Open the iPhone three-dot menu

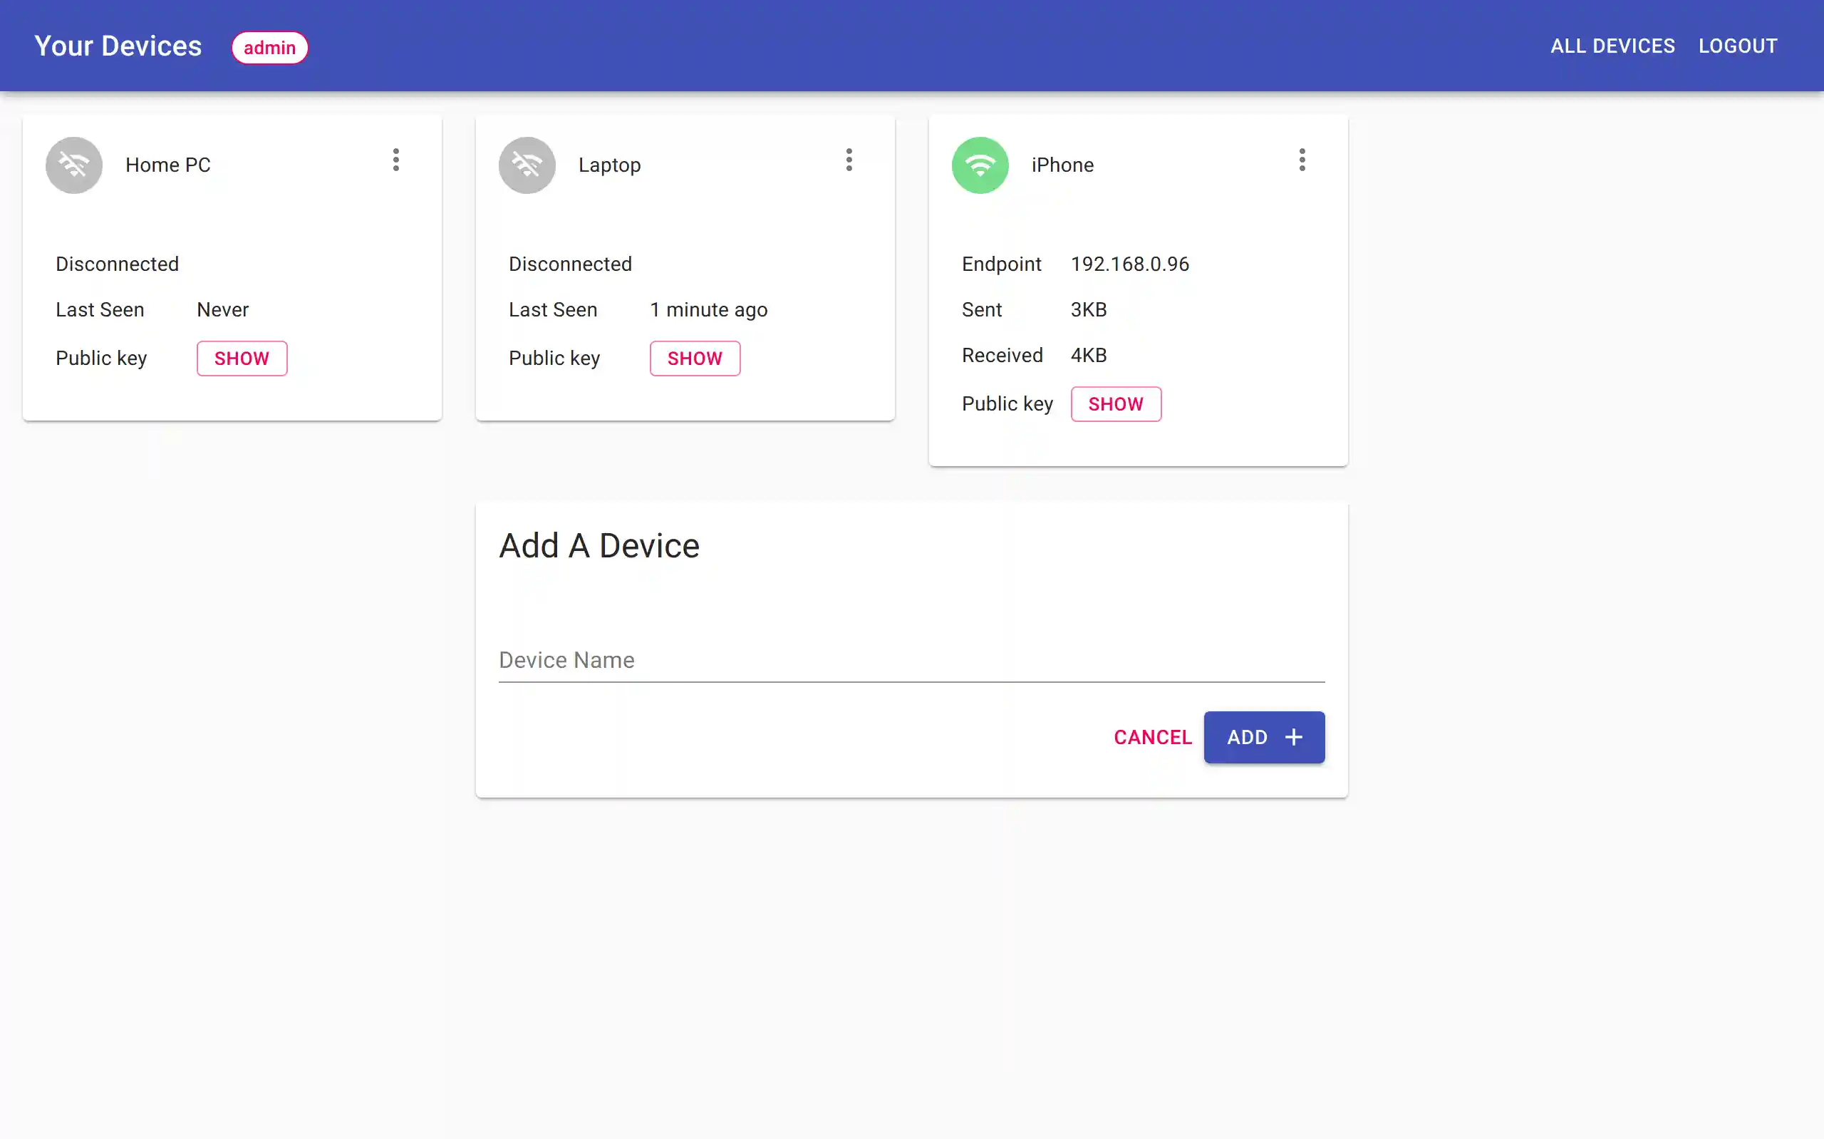coord(1302,160)
